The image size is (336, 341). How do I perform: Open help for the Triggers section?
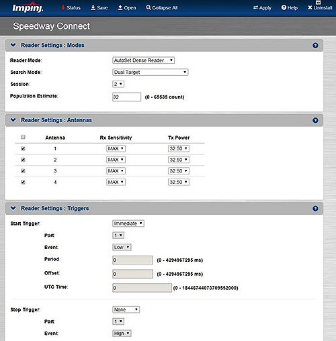pyautogui.click(x=315, y=209)
